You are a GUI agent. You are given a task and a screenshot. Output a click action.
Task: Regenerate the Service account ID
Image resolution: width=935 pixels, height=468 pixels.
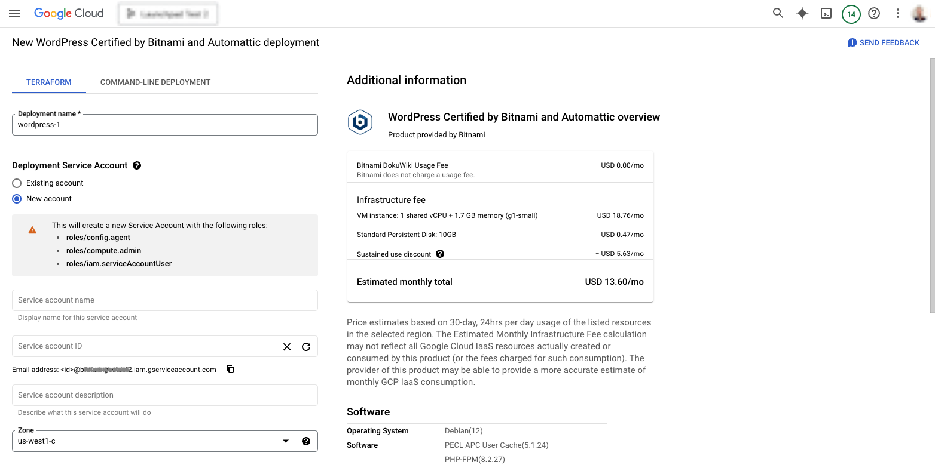(x=306, y=346)
